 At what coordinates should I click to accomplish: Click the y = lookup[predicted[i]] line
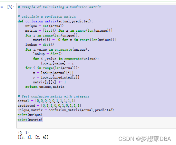click(56, 77)
